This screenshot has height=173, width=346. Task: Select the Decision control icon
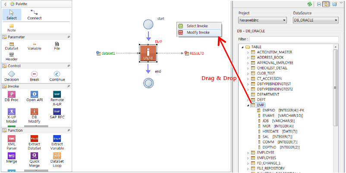coord(12,74)
